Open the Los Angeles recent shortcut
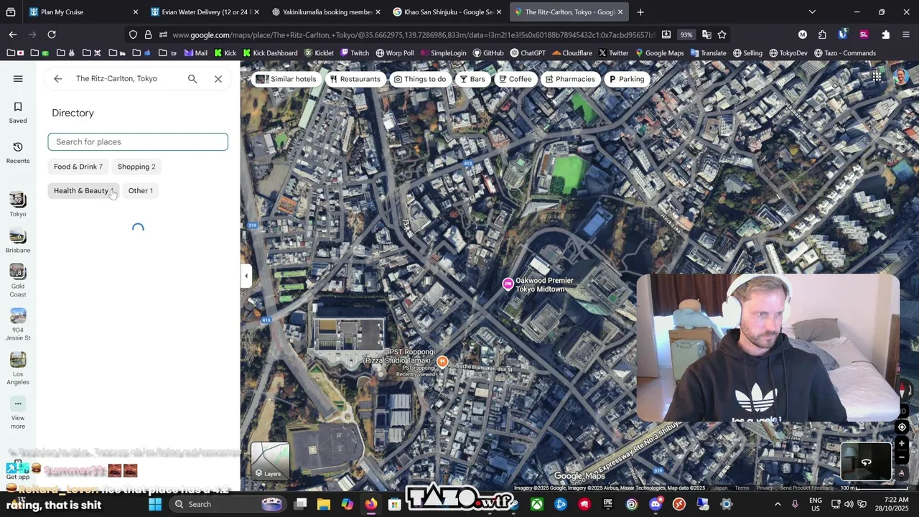The image size is (919, 517). pyautogui.click(x=18, y=368)
